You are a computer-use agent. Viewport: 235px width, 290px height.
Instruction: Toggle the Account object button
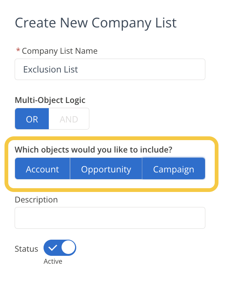tap(42, 169)
